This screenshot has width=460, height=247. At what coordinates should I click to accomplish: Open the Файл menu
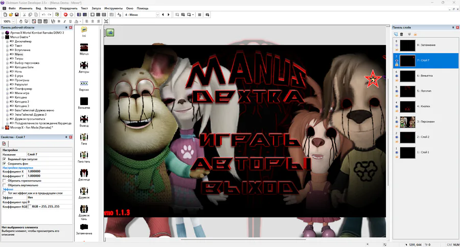(12, 8)
